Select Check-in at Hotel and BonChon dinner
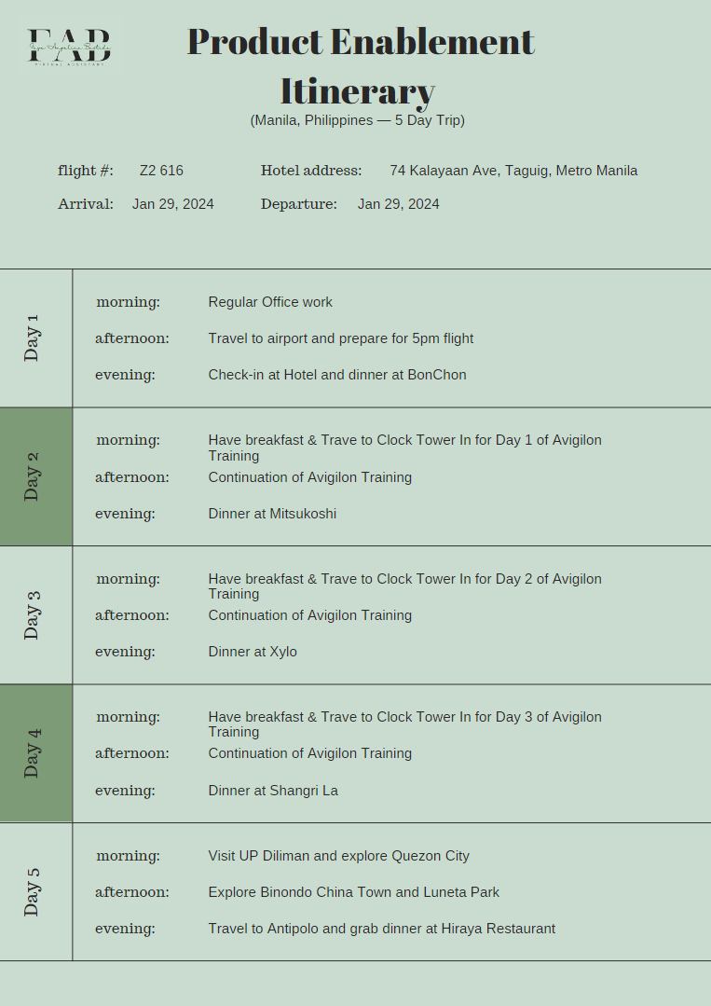 (337, 375)
